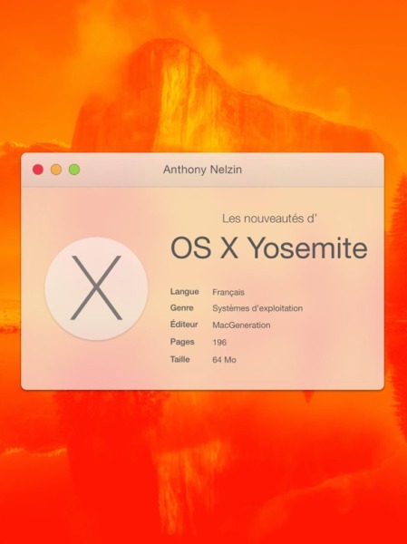Click the empty window area below the logo
This screenshot has width=407, height=544.
coord(96,364)
